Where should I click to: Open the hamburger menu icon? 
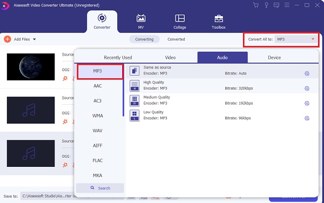287,5
